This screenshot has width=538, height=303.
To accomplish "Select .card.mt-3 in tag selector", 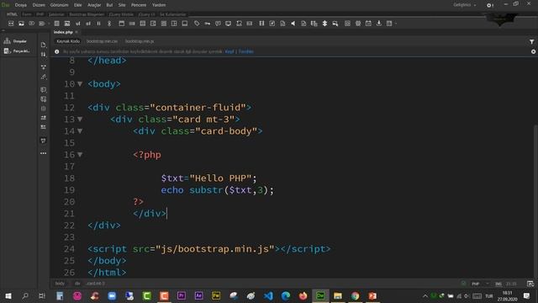I will 95,284.
